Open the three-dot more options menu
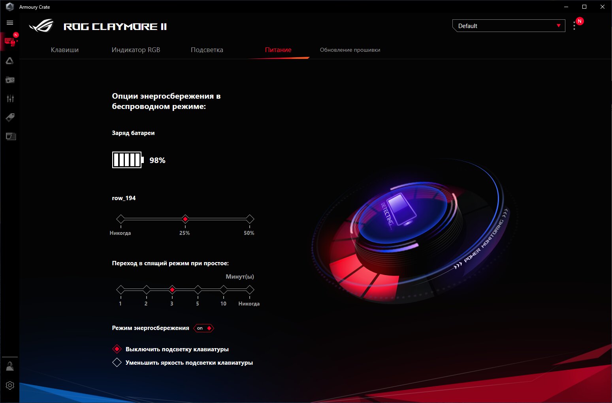The width and height of the screenshot is (612, 403). 574,26
